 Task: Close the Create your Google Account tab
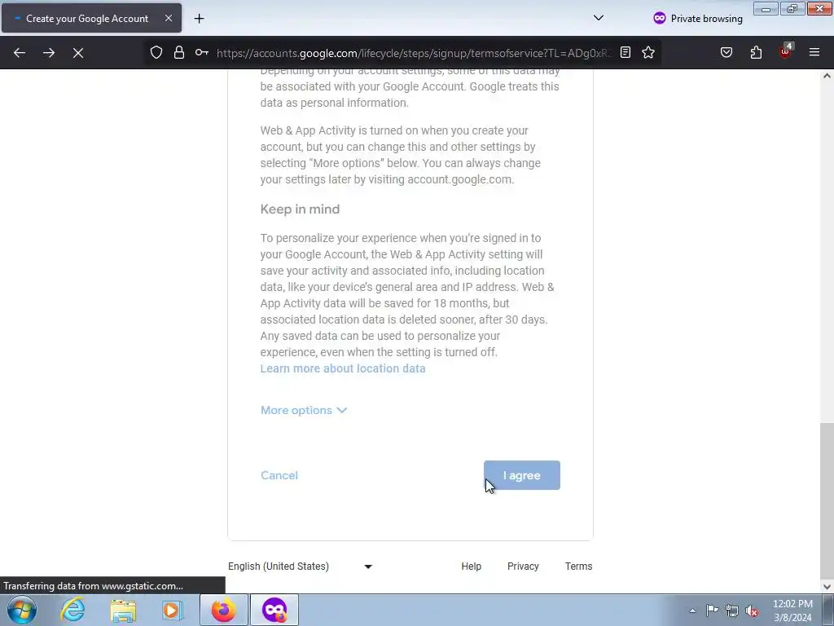[x=168, y=18]
